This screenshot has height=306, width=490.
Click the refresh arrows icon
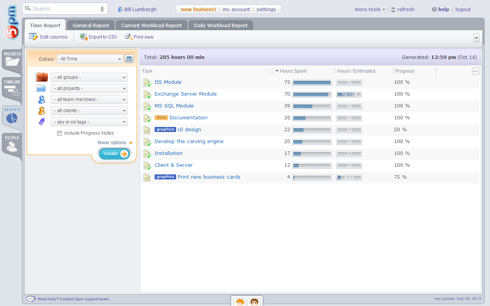[393, 10]
